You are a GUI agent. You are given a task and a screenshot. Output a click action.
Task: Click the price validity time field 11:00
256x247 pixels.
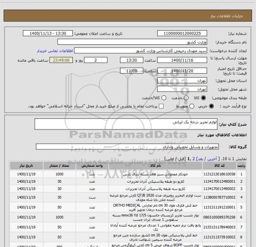tap(132, 71)
